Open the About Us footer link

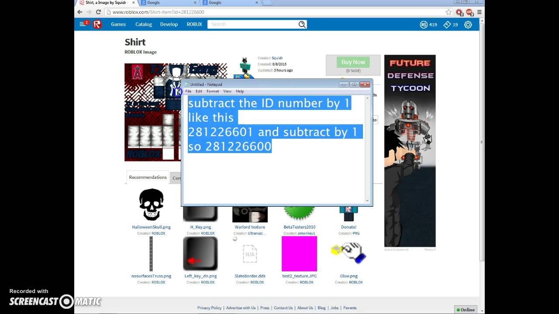[305, 308]
